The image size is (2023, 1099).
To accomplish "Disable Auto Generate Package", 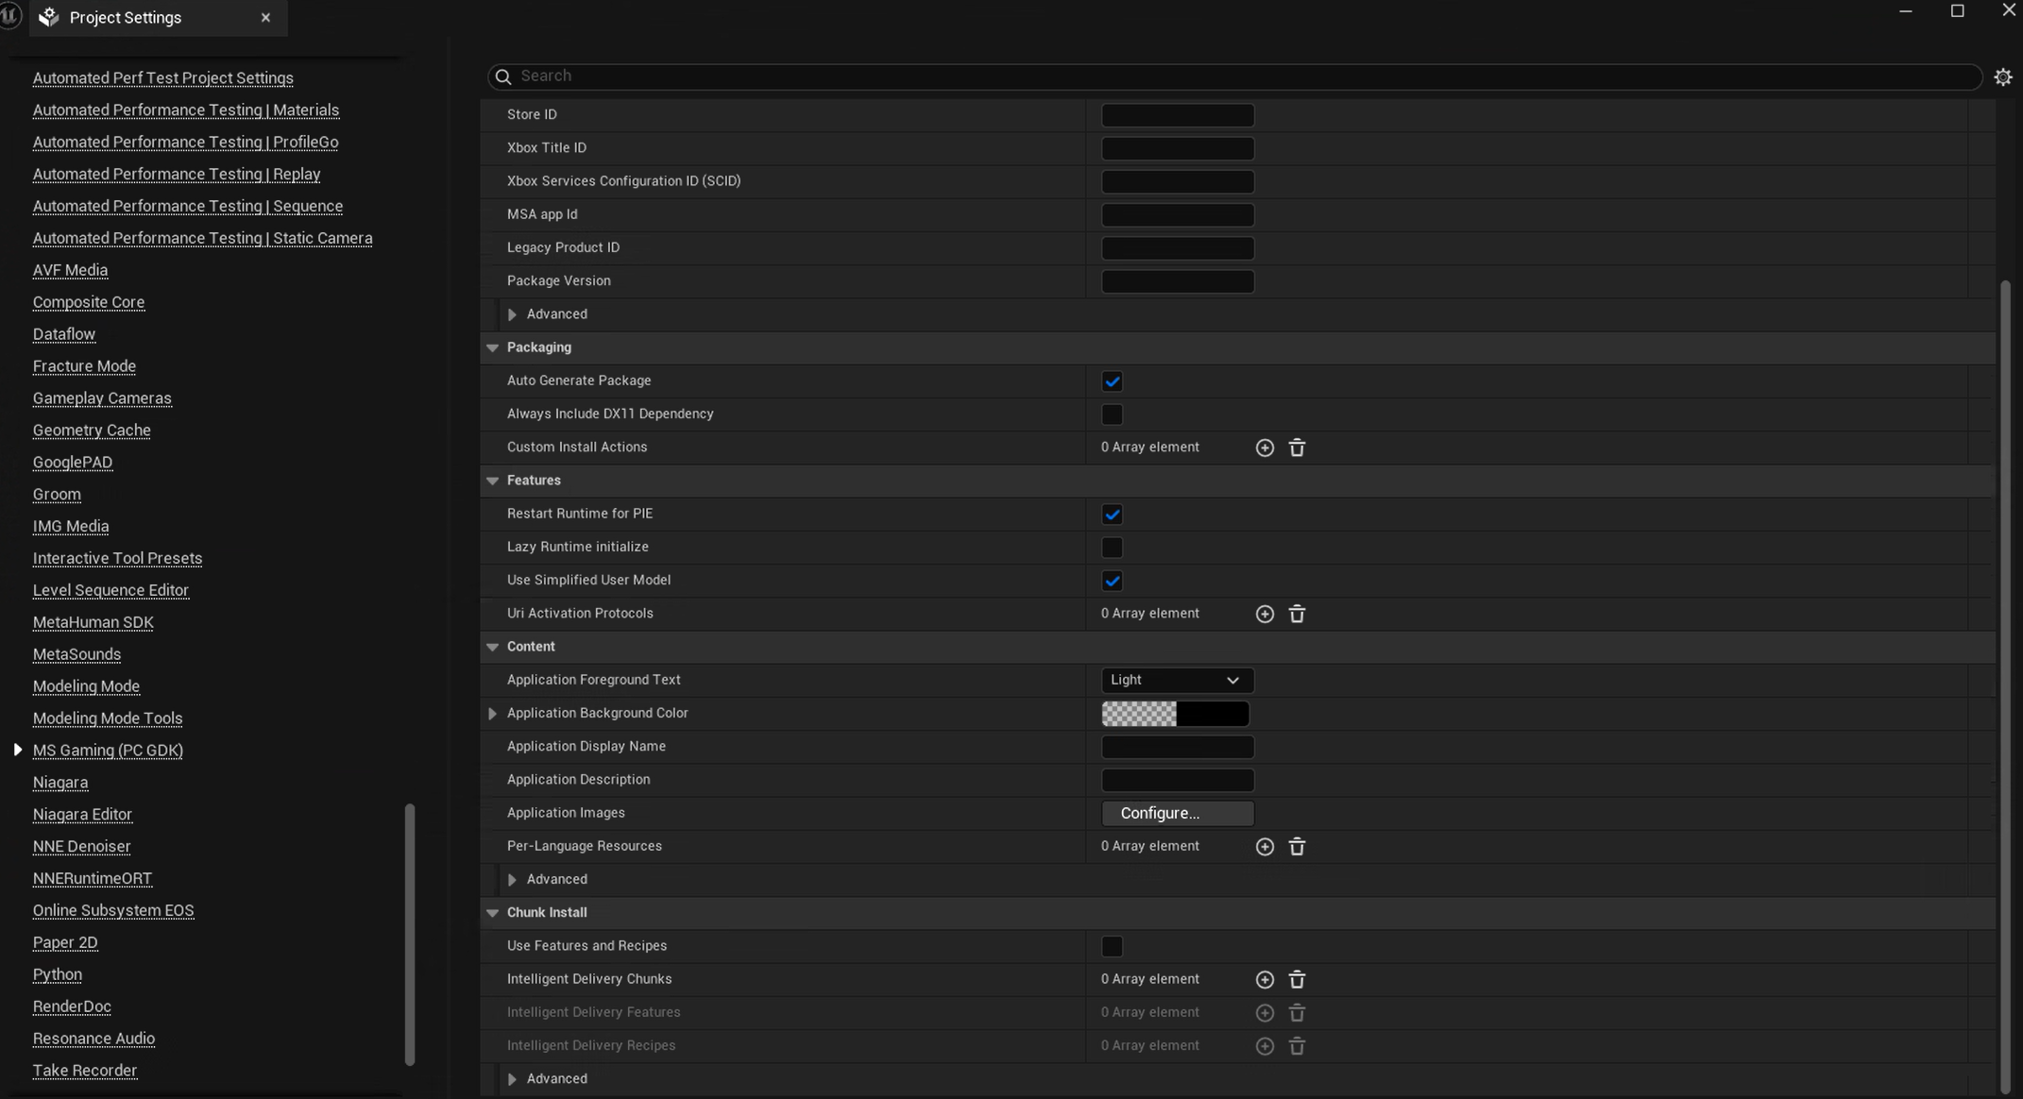I will coord(1112,381).
